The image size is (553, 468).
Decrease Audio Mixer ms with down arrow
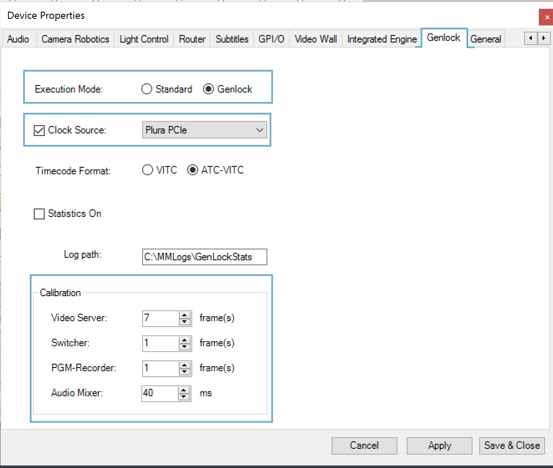click(184, 397)
